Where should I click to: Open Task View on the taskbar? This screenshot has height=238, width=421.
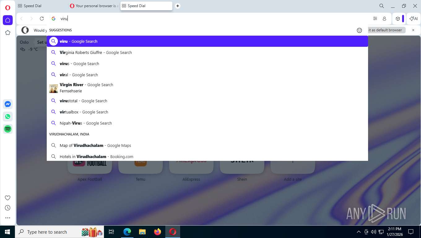(111, 232)
